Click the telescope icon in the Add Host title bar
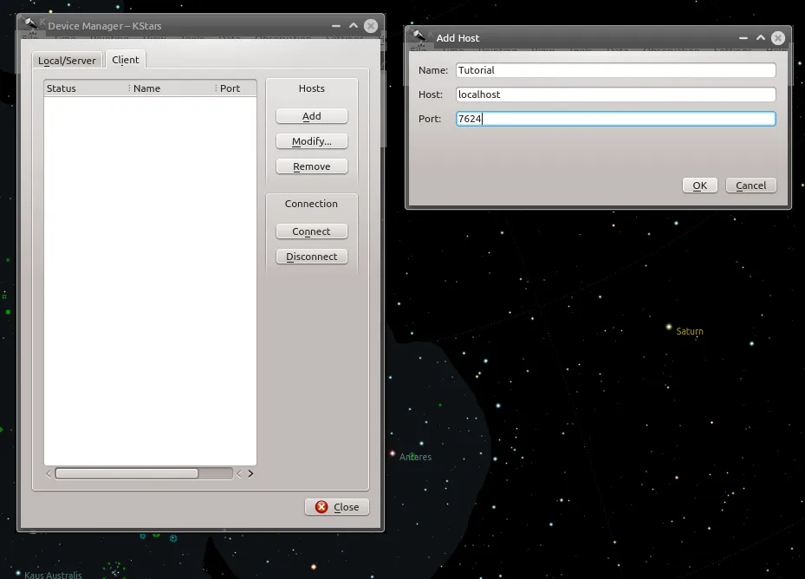Viewport: 805px width, 579px height. click(x=419, y=36)
